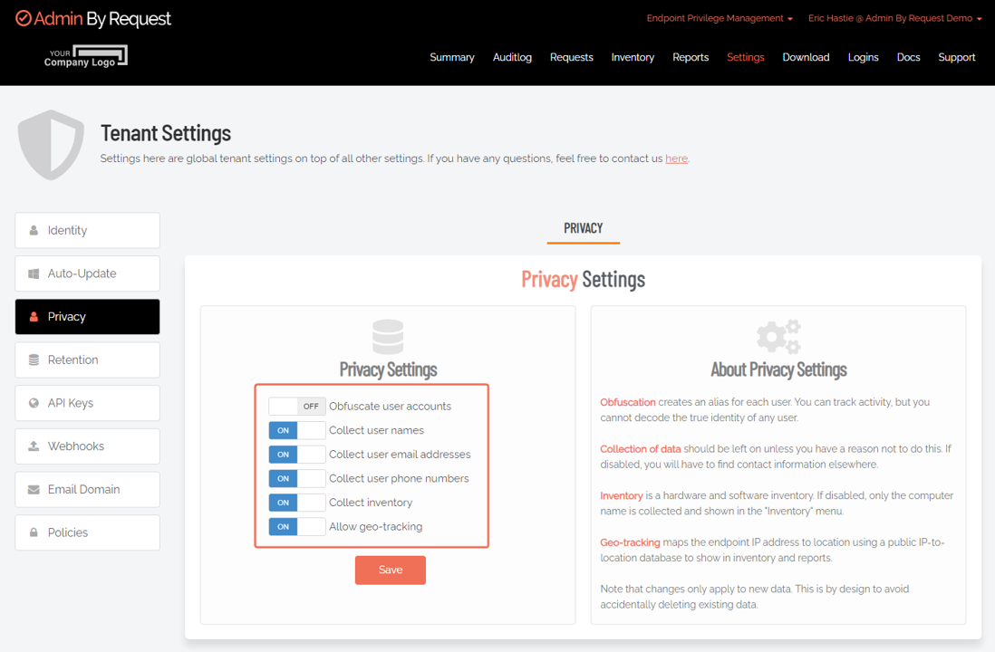
Task: Select Privacy sidebar section
Action: click(x=88, y=316)
